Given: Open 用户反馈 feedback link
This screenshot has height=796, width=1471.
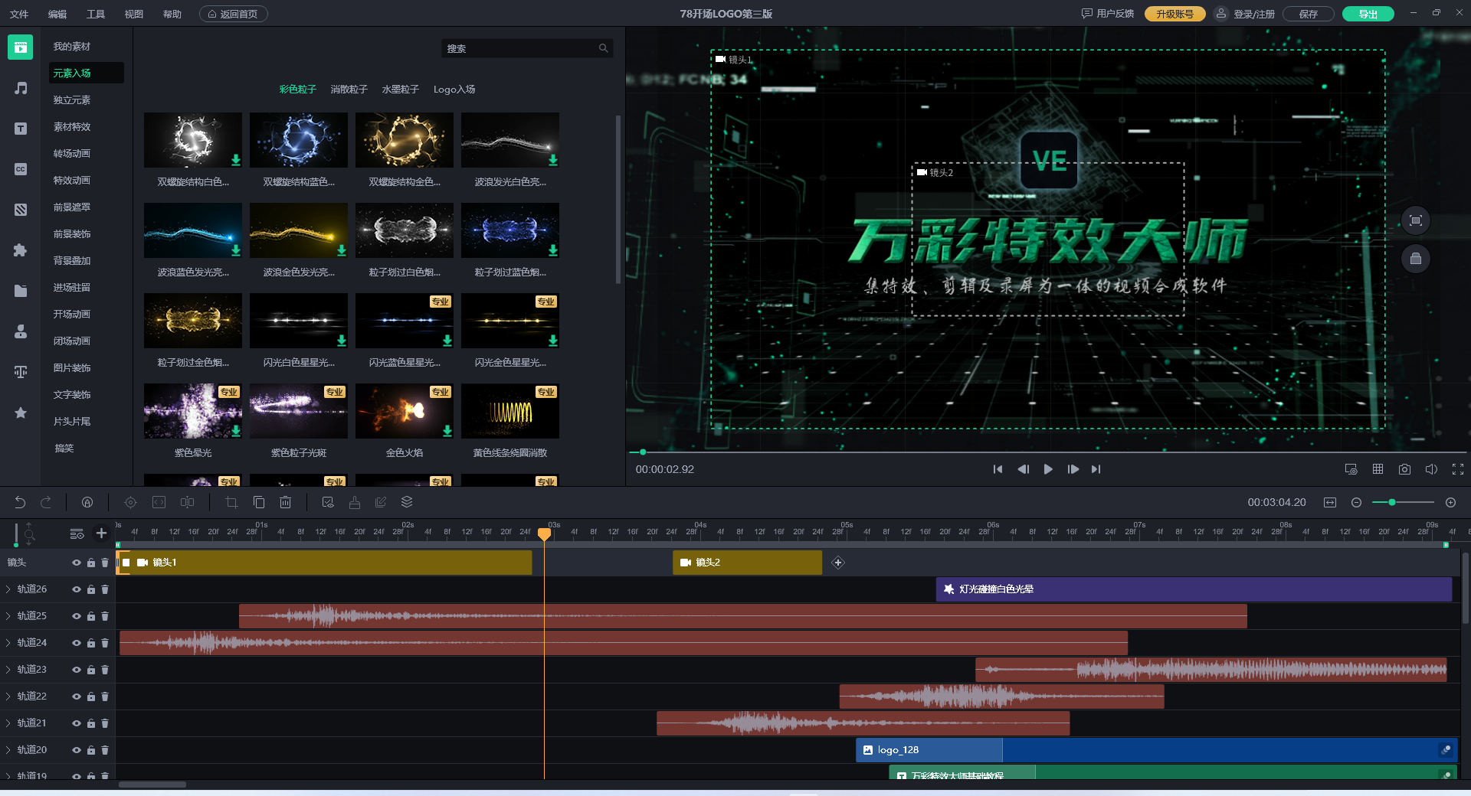Looking at the screenshot, I should [x=1108, y=14].
